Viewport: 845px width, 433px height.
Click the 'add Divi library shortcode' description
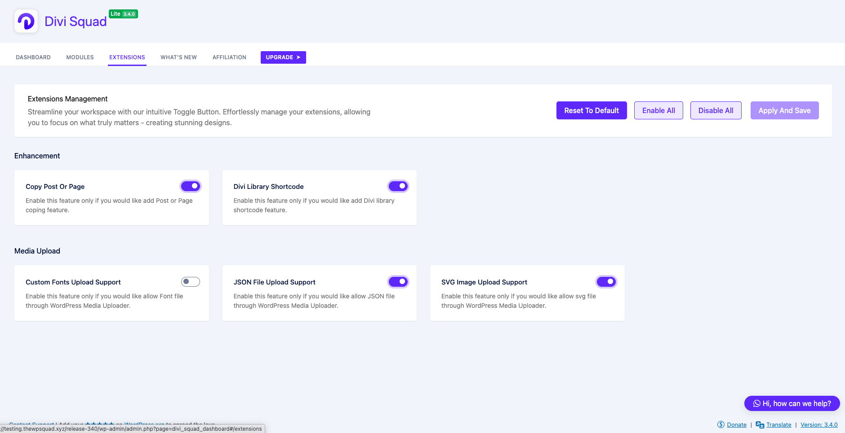pos(314,205)
